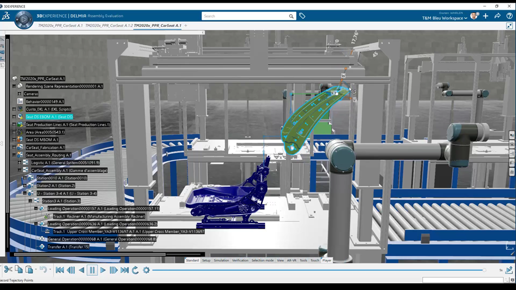
Task: Jump to simulation start
Action: (x=60, y=270)
